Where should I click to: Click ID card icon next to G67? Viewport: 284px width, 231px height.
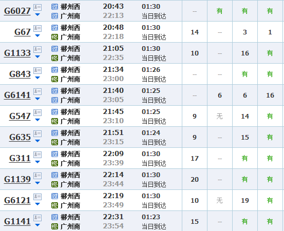pos(37,28)
